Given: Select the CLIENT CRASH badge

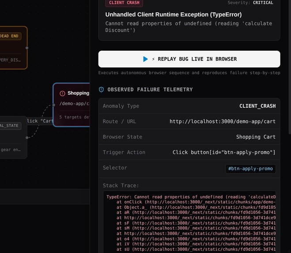Looking at the screenshot, I should [124, 3].
